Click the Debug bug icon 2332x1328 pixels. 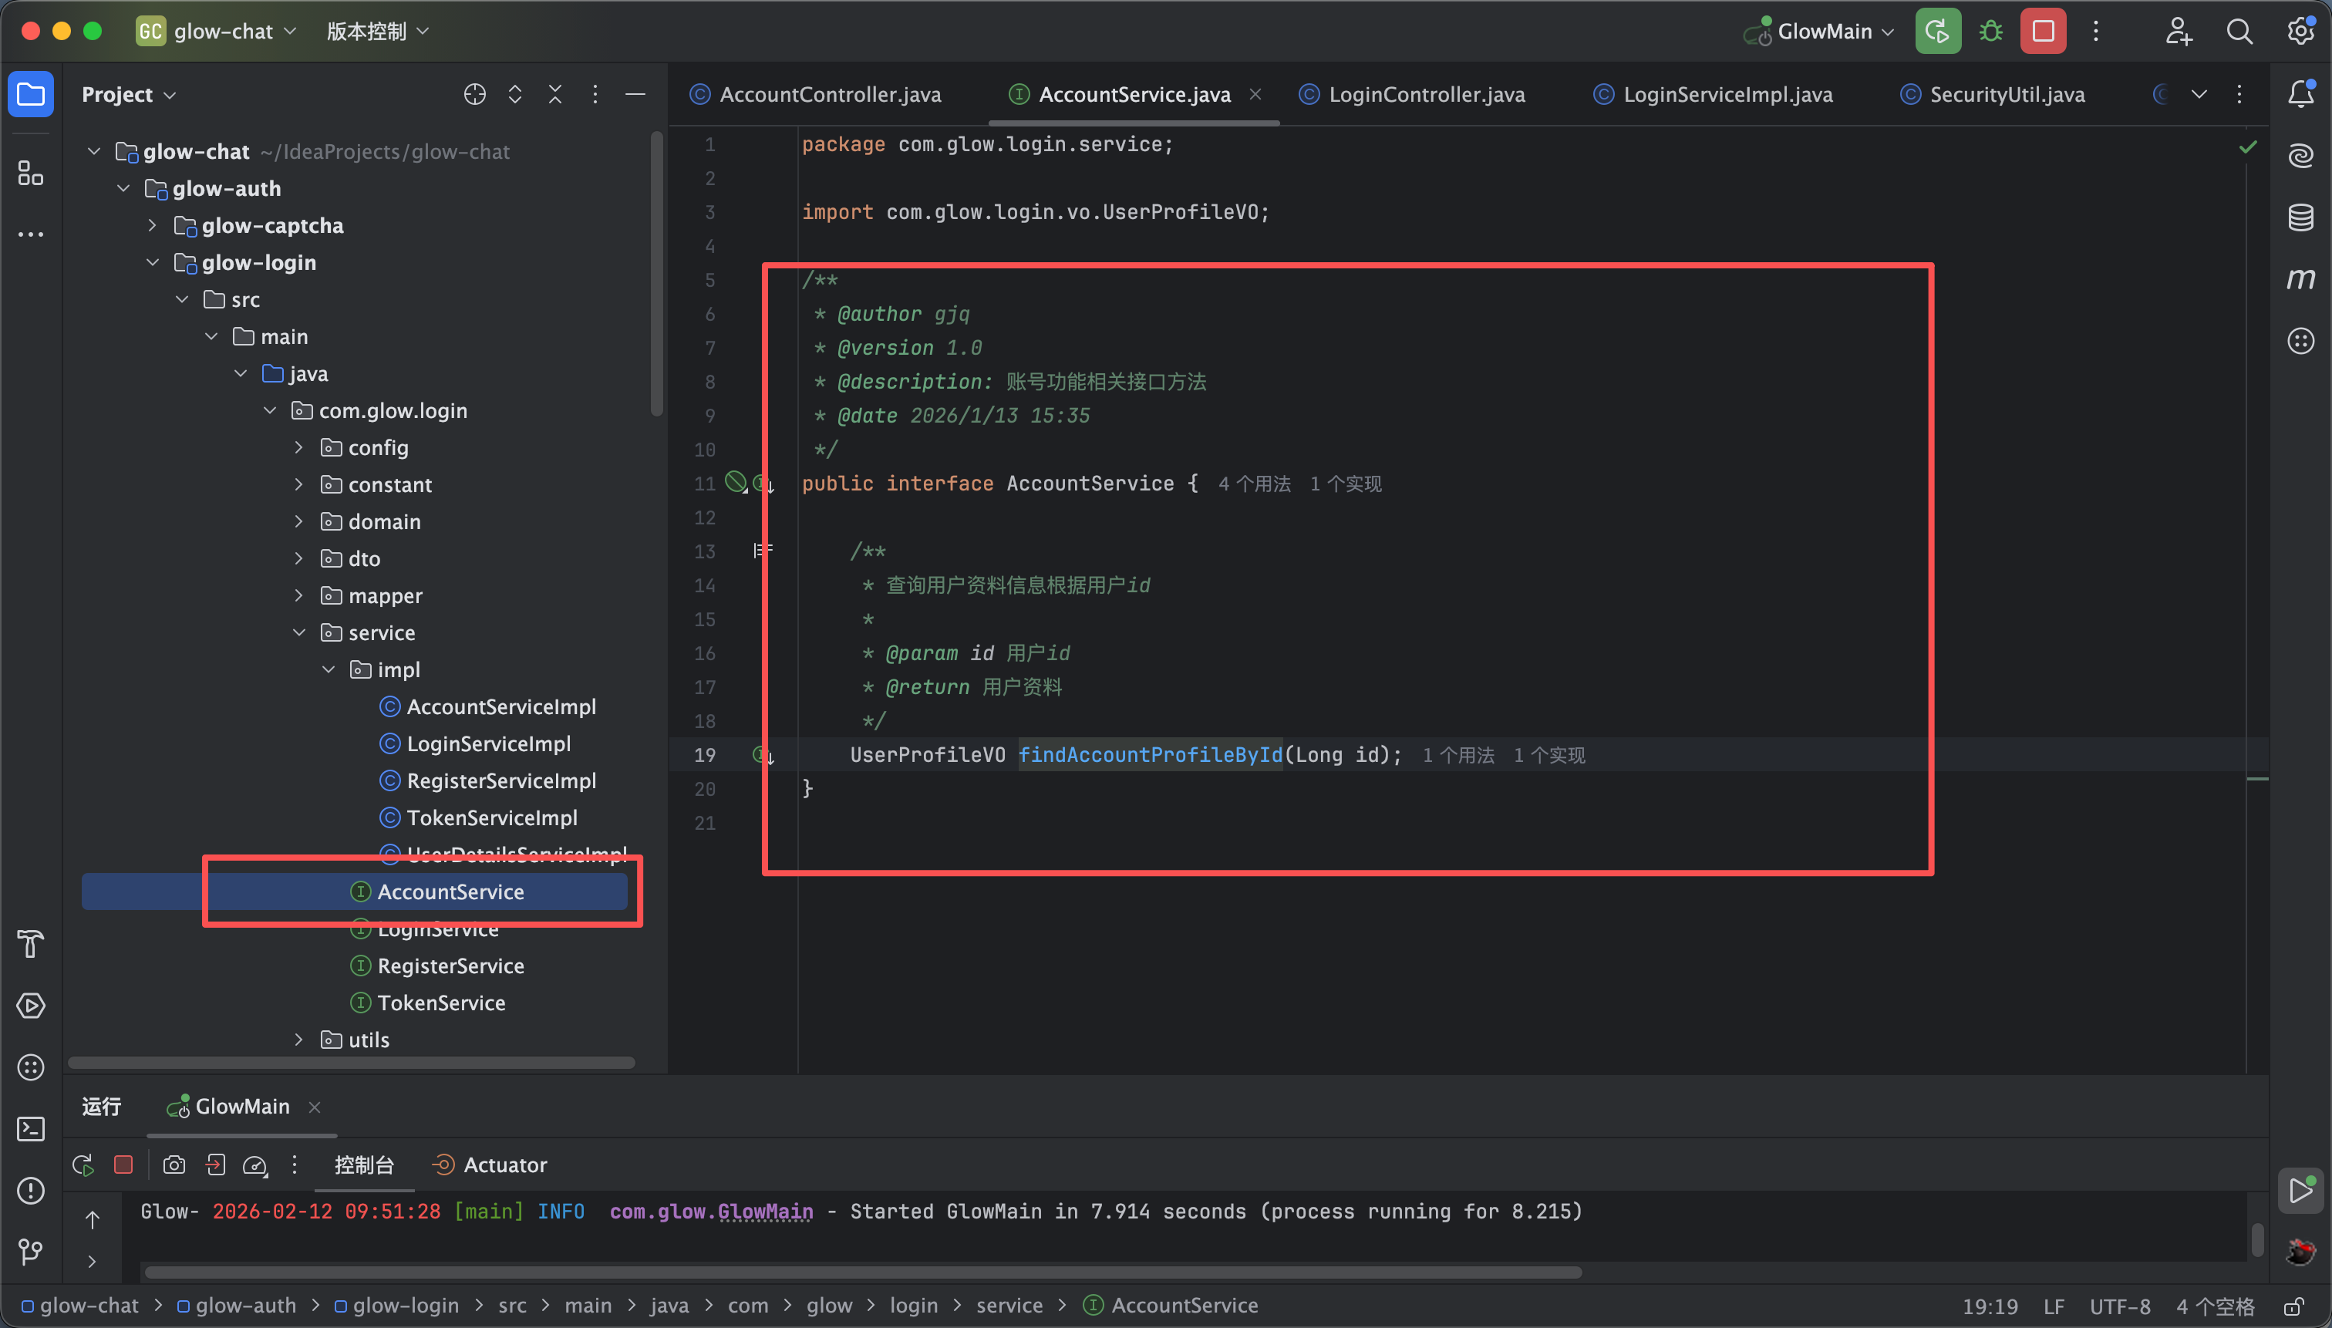click(x=1991, y=32)
